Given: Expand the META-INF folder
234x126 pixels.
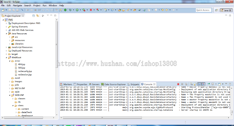Looking at the screenshot, I should 10,88.
